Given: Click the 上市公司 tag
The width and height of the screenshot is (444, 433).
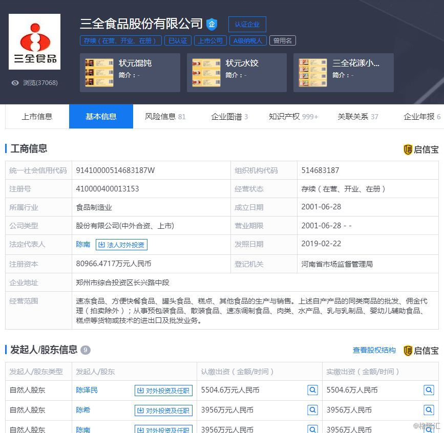Looking at the screenshot, I should [x=210, y=41].
